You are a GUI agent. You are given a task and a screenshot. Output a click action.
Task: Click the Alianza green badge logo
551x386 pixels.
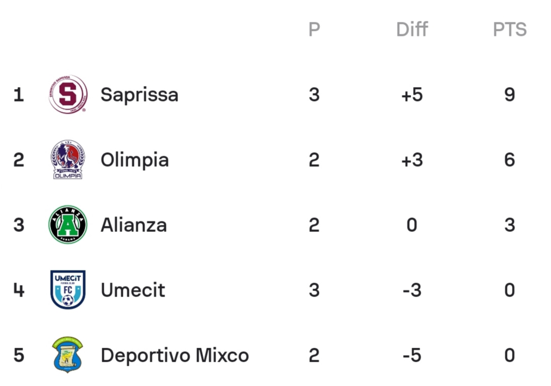68,224
